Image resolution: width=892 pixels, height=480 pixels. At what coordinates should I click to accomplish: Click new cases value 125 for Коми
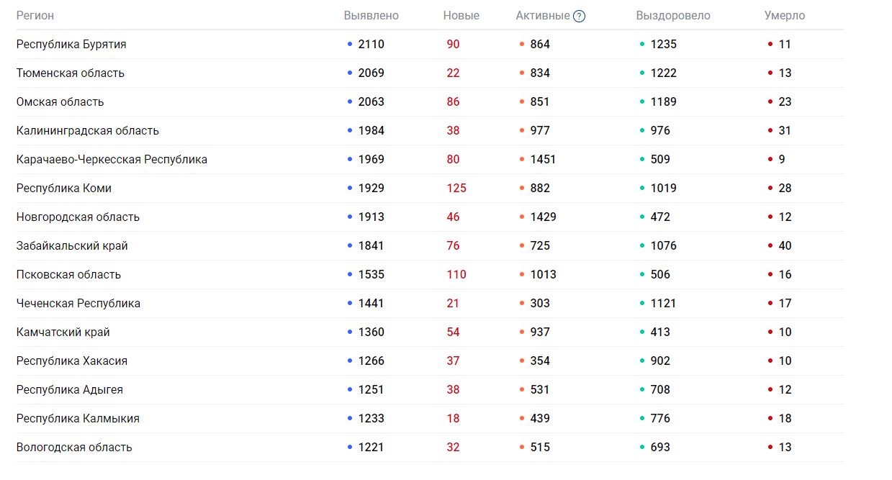(456, 189)
